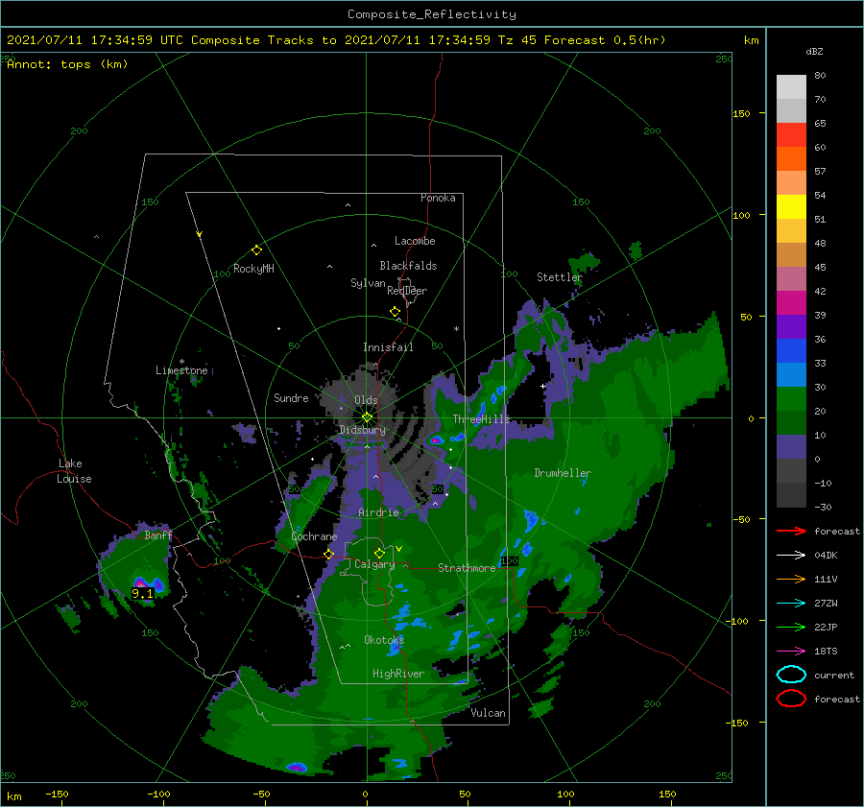
Task: Click the red forecast ellipse legend icon
Action: tap(791, 699)
